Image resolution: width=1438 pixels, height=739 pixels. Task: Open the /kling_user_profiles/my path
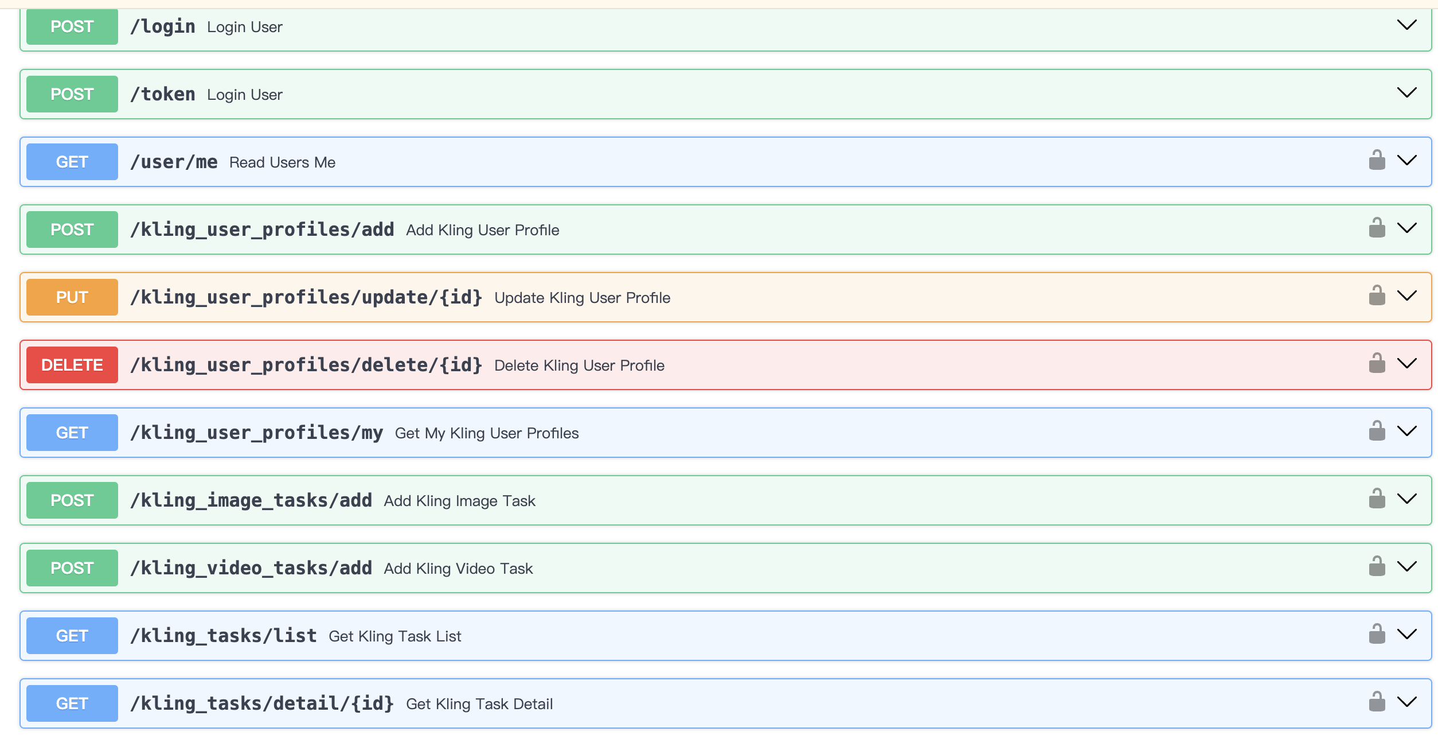(256, 433)
